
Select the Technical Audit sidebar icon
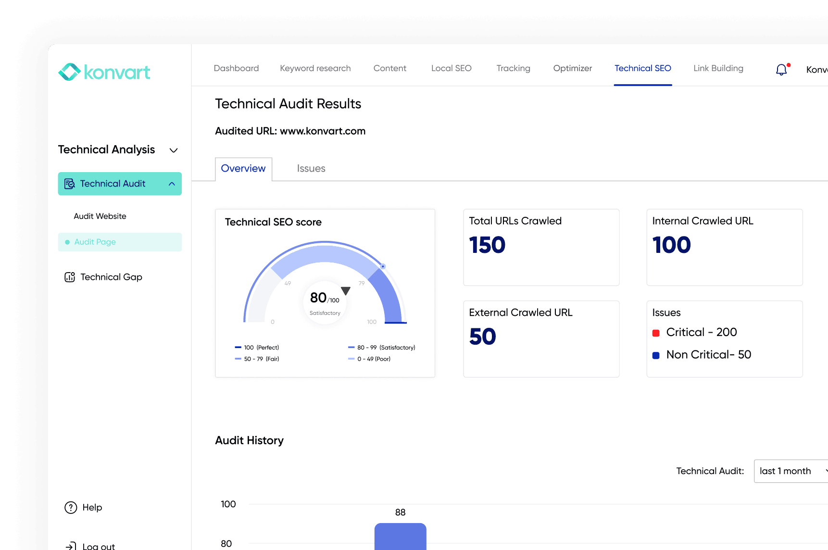tap(70, 184)
